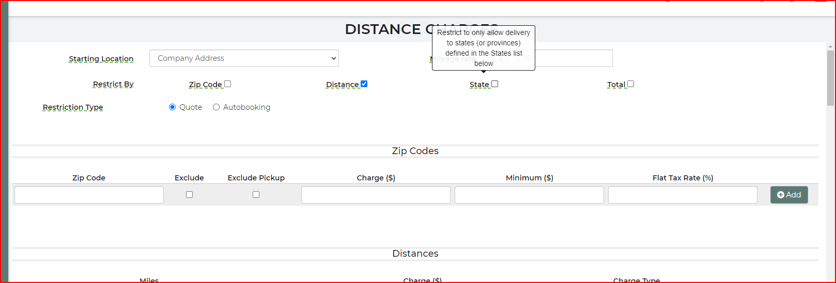Viewport: 836px width, 283px height.
Task: Click the Starting Location label
Action: 101,59
